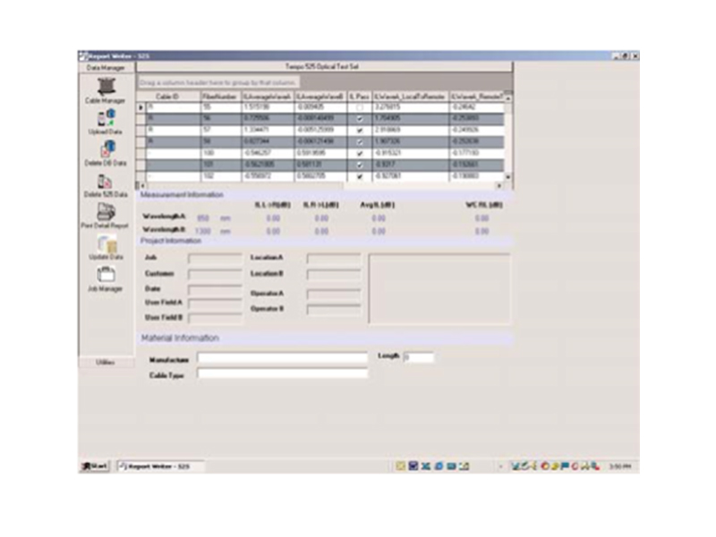Choose the Delete 525 Data icon
Image resolution: width=716 pixels, height=537 pixels.
[105, 181]
